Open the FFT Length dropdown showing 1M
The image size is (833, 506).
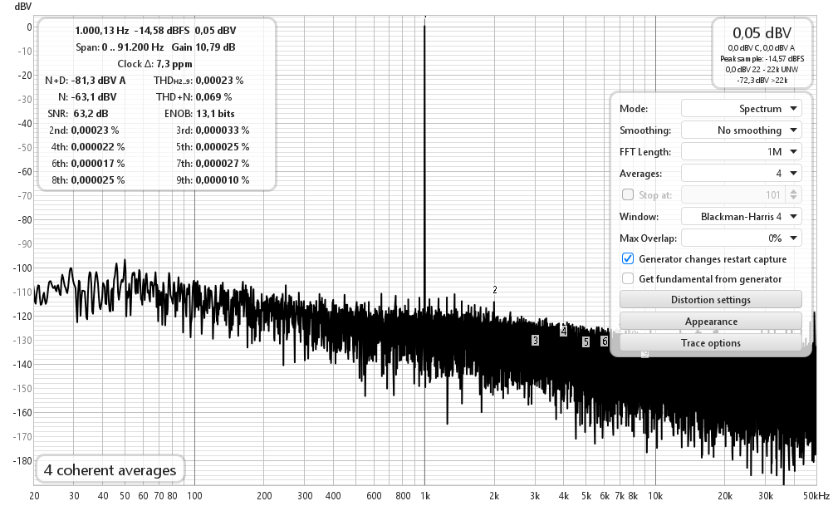(741, 151)
